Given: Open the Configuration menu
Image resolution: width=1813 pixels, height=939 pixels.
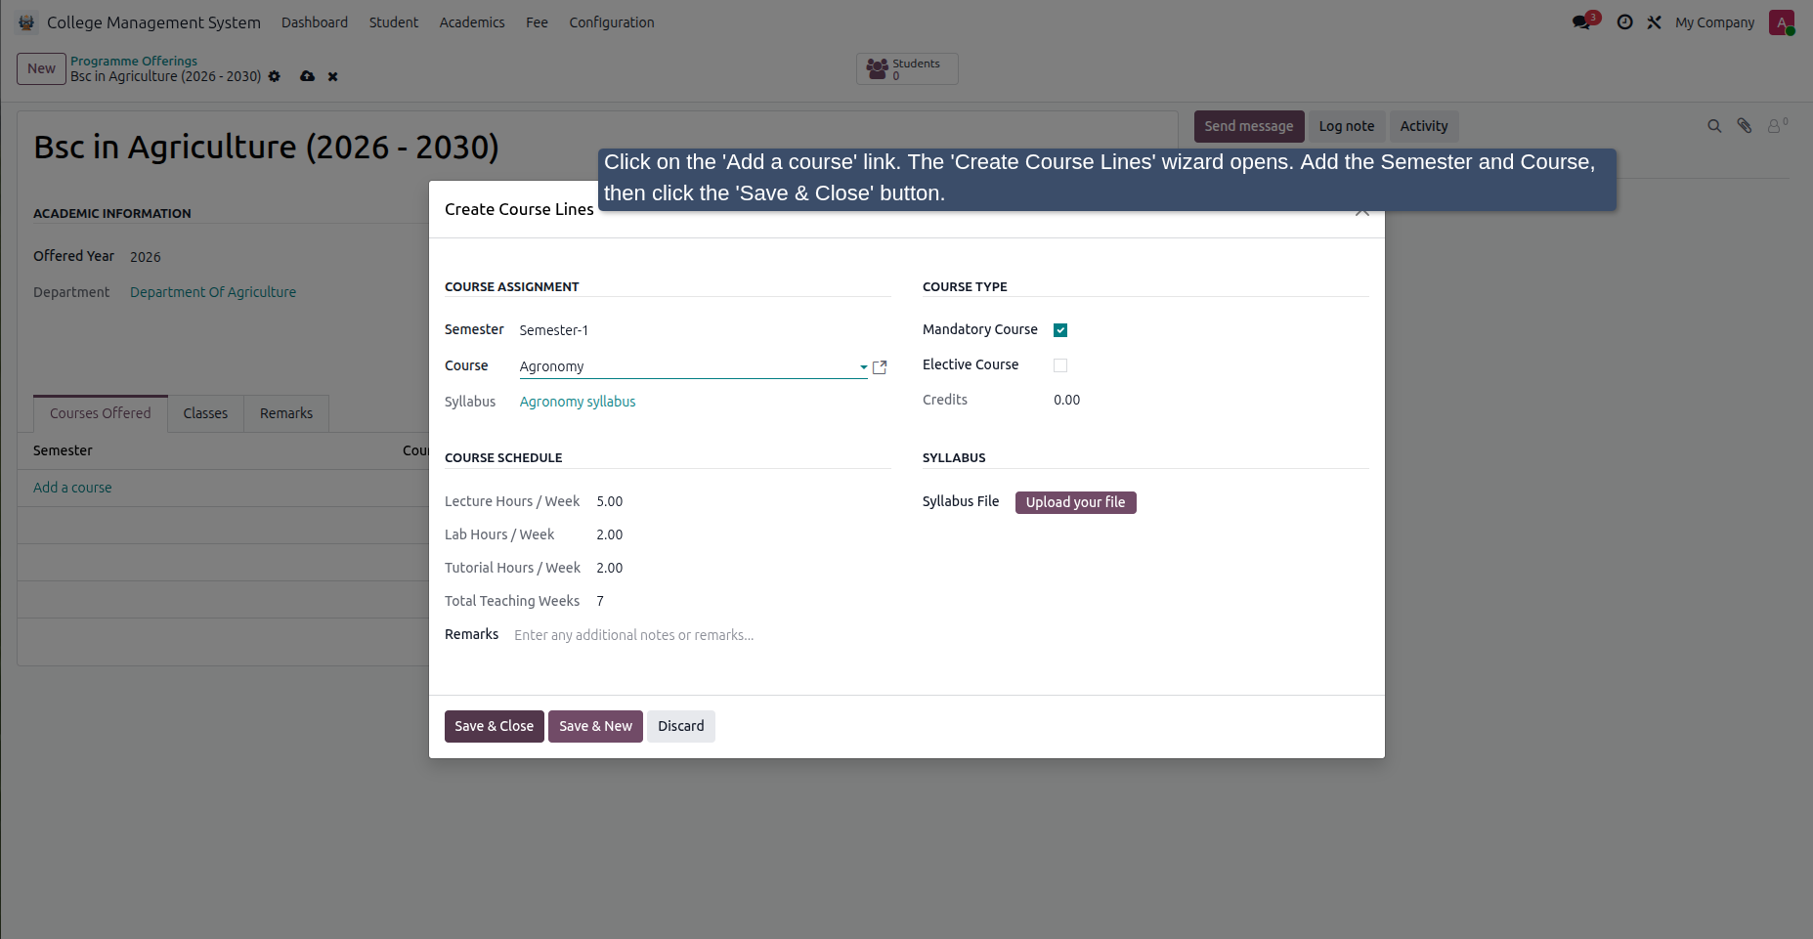Looking at the screenshot, I should pos(612,22).
